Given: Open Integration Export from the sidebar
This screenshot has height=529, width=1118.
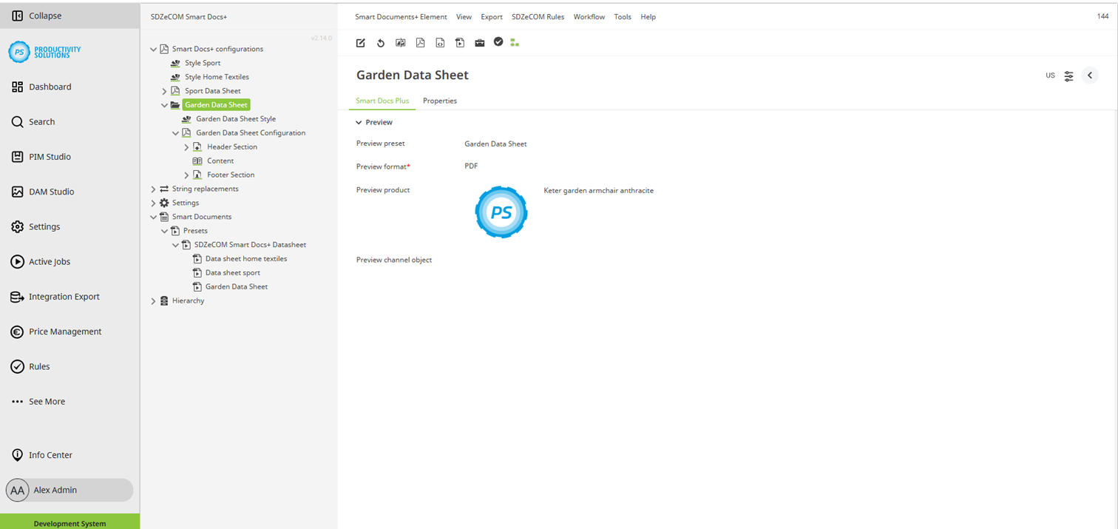Looking at the screenshot, I should (x=64, y=297).
